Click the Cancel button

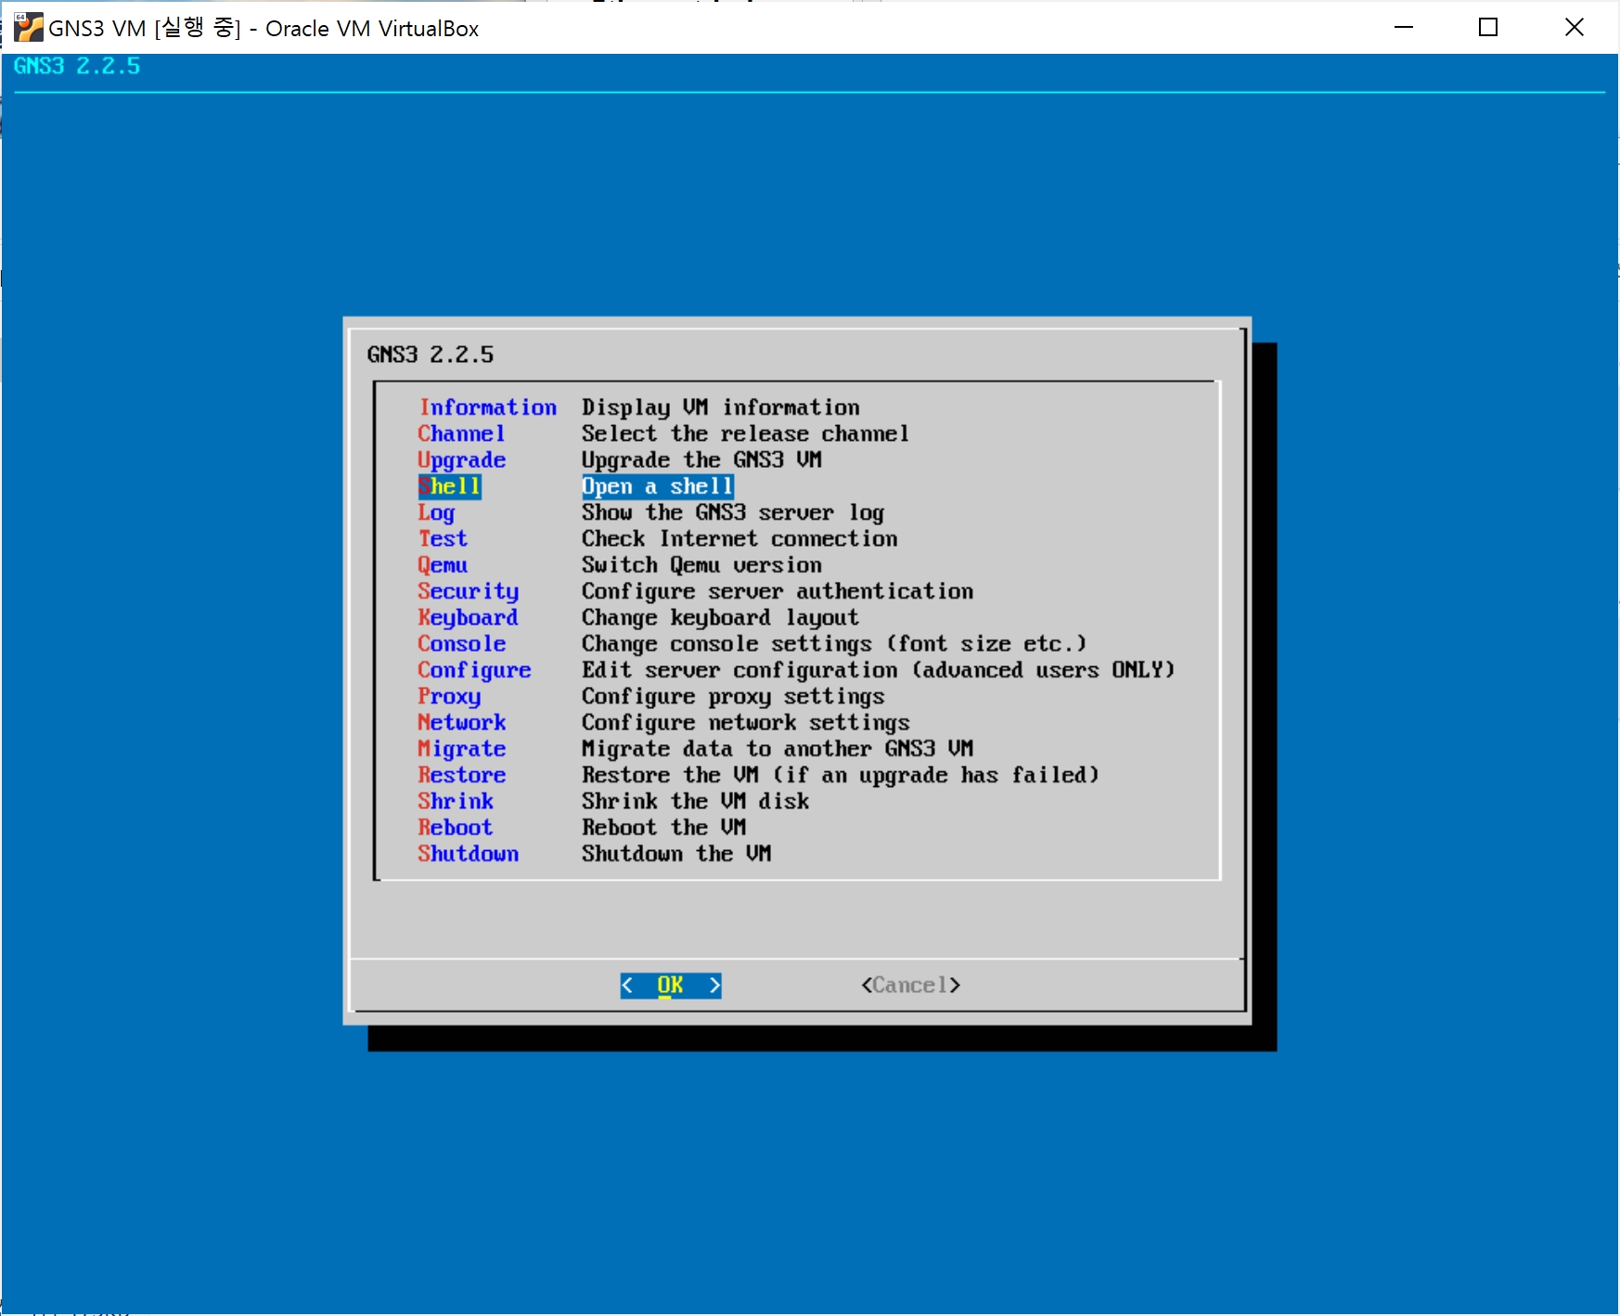[x=911, y=985]
